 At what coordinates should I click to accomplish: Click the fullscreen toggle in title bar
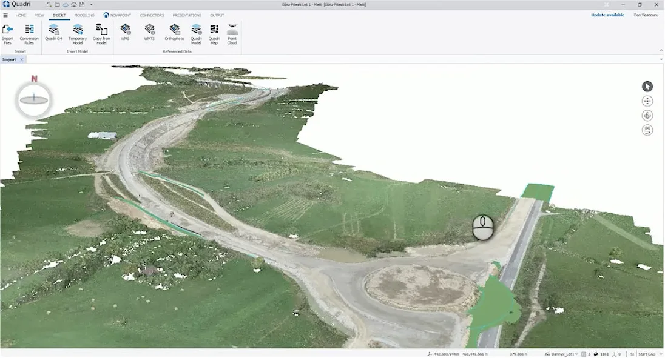click(607, 5)
